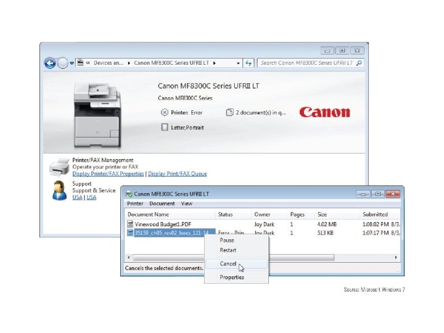Choose Pause from the context menu
Viewport: 444px width, 333px height.
point(236,240)
